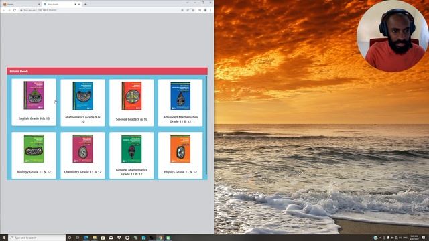Open the browser extensions icon
Image resolution: width=429 pixels, height=241 pixels.
pos(200,10)
